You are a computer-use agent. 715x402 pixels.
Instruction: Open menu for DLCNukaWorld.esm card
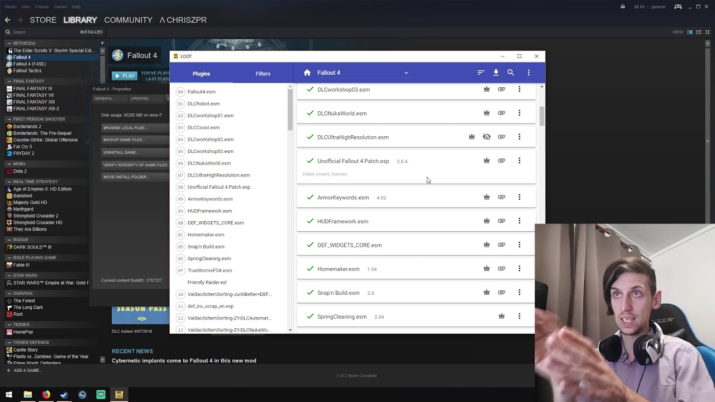point(519,113)
